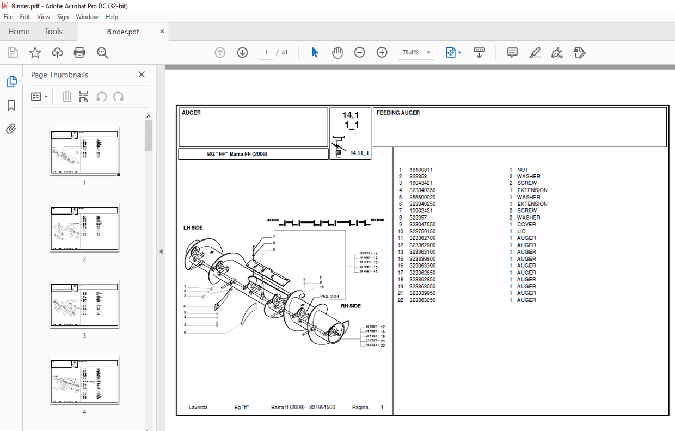
Task: Delete the selected page thumbnail
Action: coord(66,96)
